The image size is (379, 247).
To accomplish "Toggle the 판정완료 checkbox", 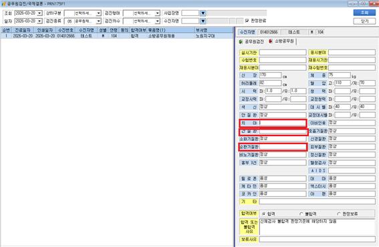I will 247,21.
